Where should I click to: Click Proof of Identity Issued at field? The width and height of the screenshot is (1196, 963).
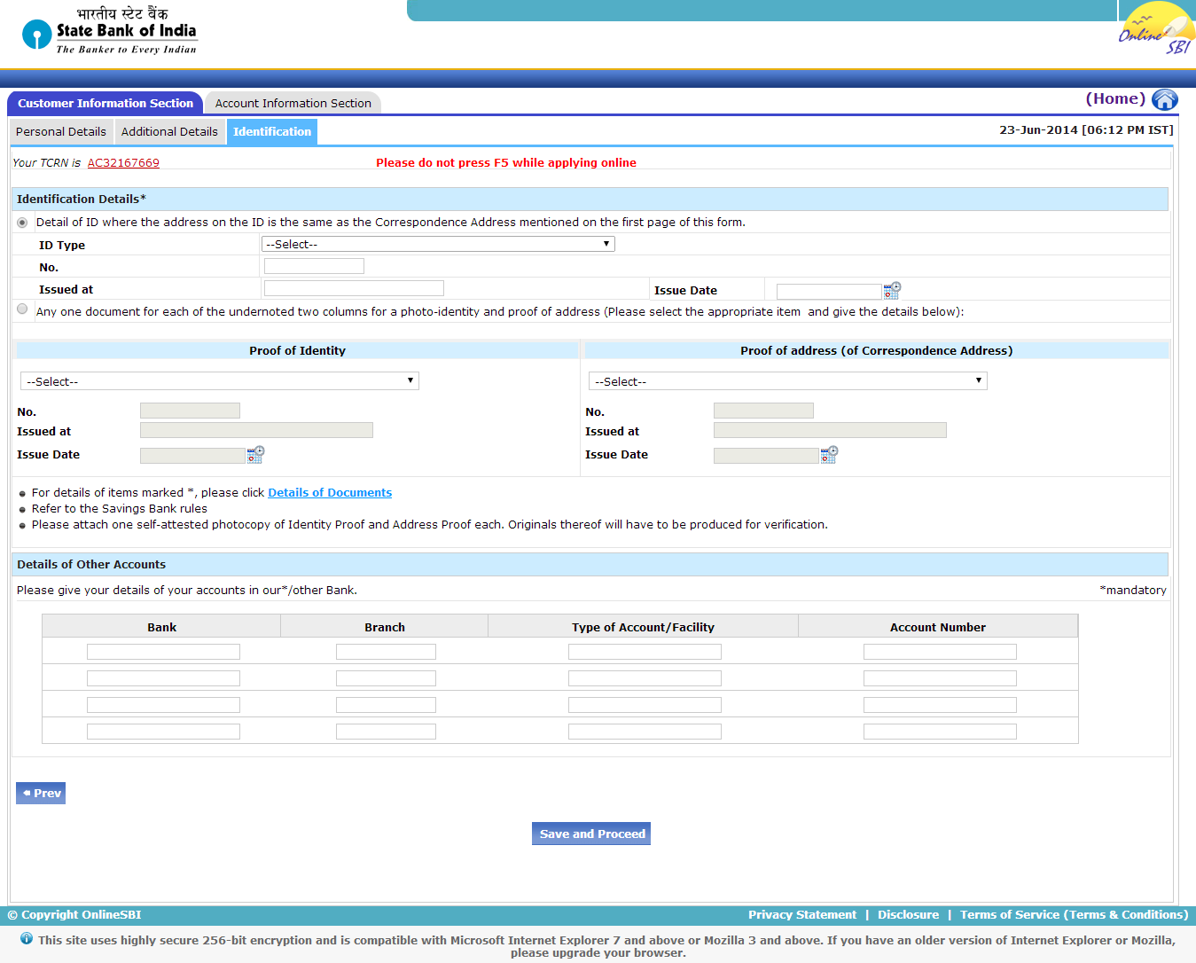[256, 430]
